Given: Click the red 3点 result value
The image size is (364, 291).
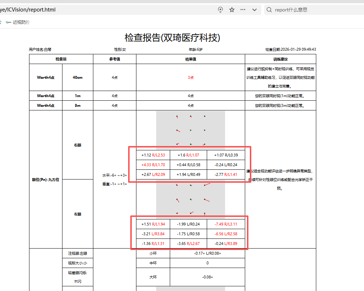Looking at the screenshot, I should point(191,78).
